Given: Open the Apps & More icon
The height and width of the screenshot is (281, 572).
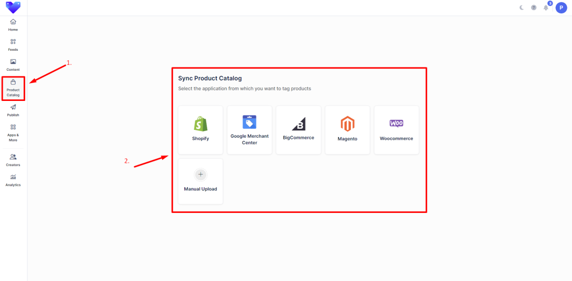Looking at the screenshot, I should coord(13,127).
